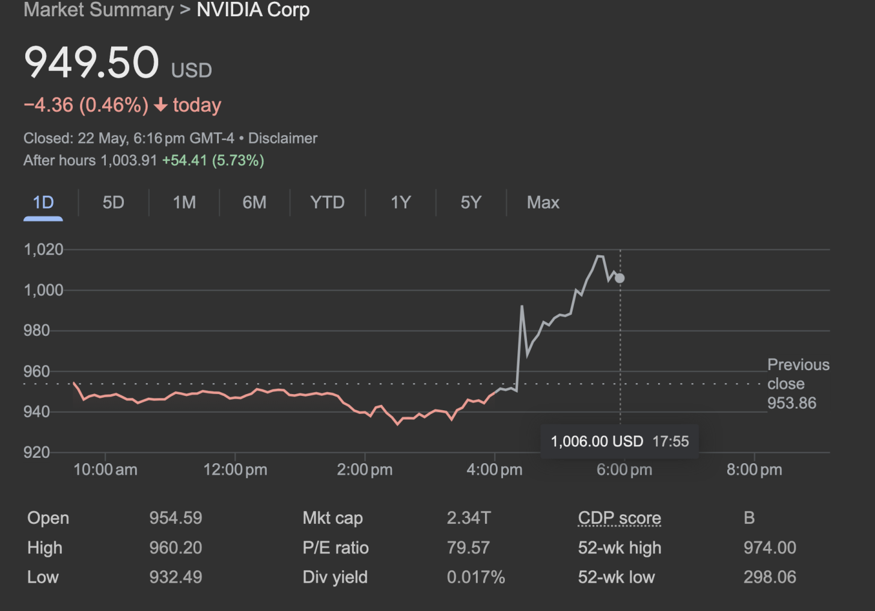
Task: Click the P/E ratio value 79.57
Action: click(468, 548)
